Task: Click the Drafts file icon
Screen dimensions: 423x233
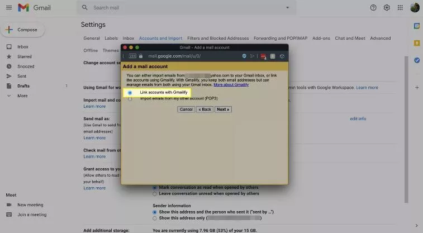Action: [9, 85]
